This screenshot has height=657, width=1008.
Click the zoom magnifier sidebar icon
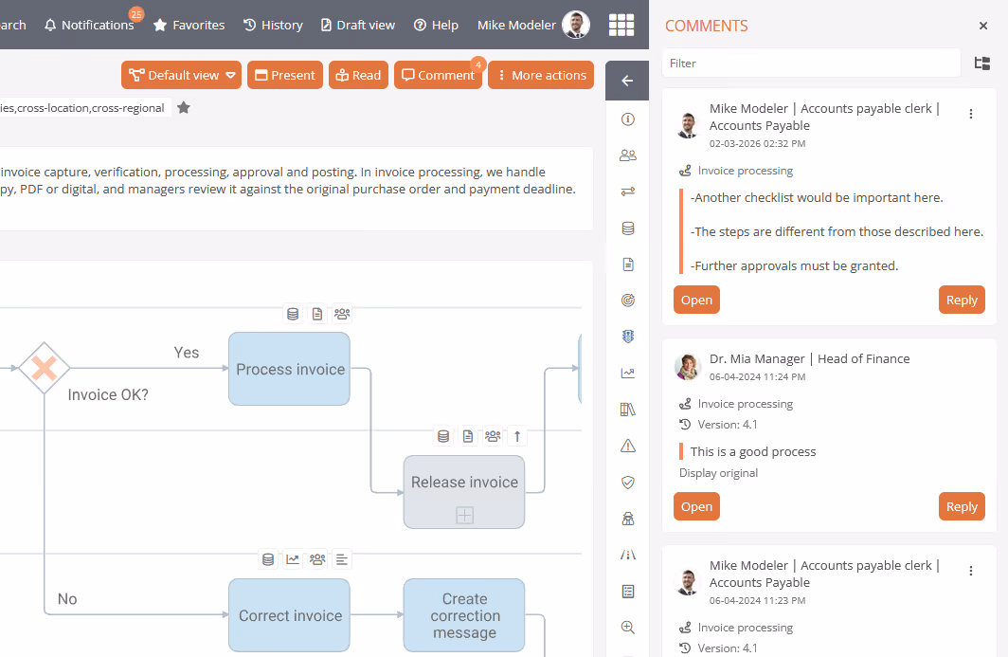coord(628,628)
